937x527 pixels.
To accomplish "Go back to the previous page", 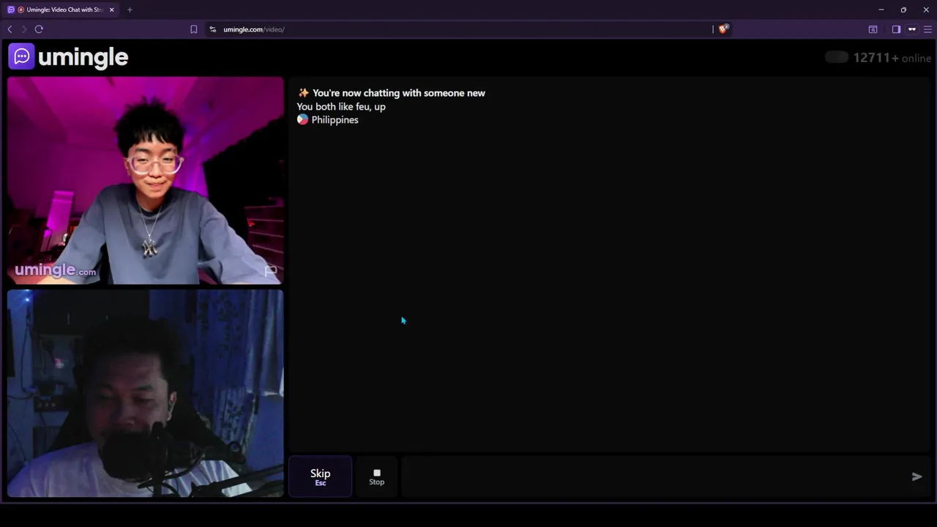I will pos(10,29).
